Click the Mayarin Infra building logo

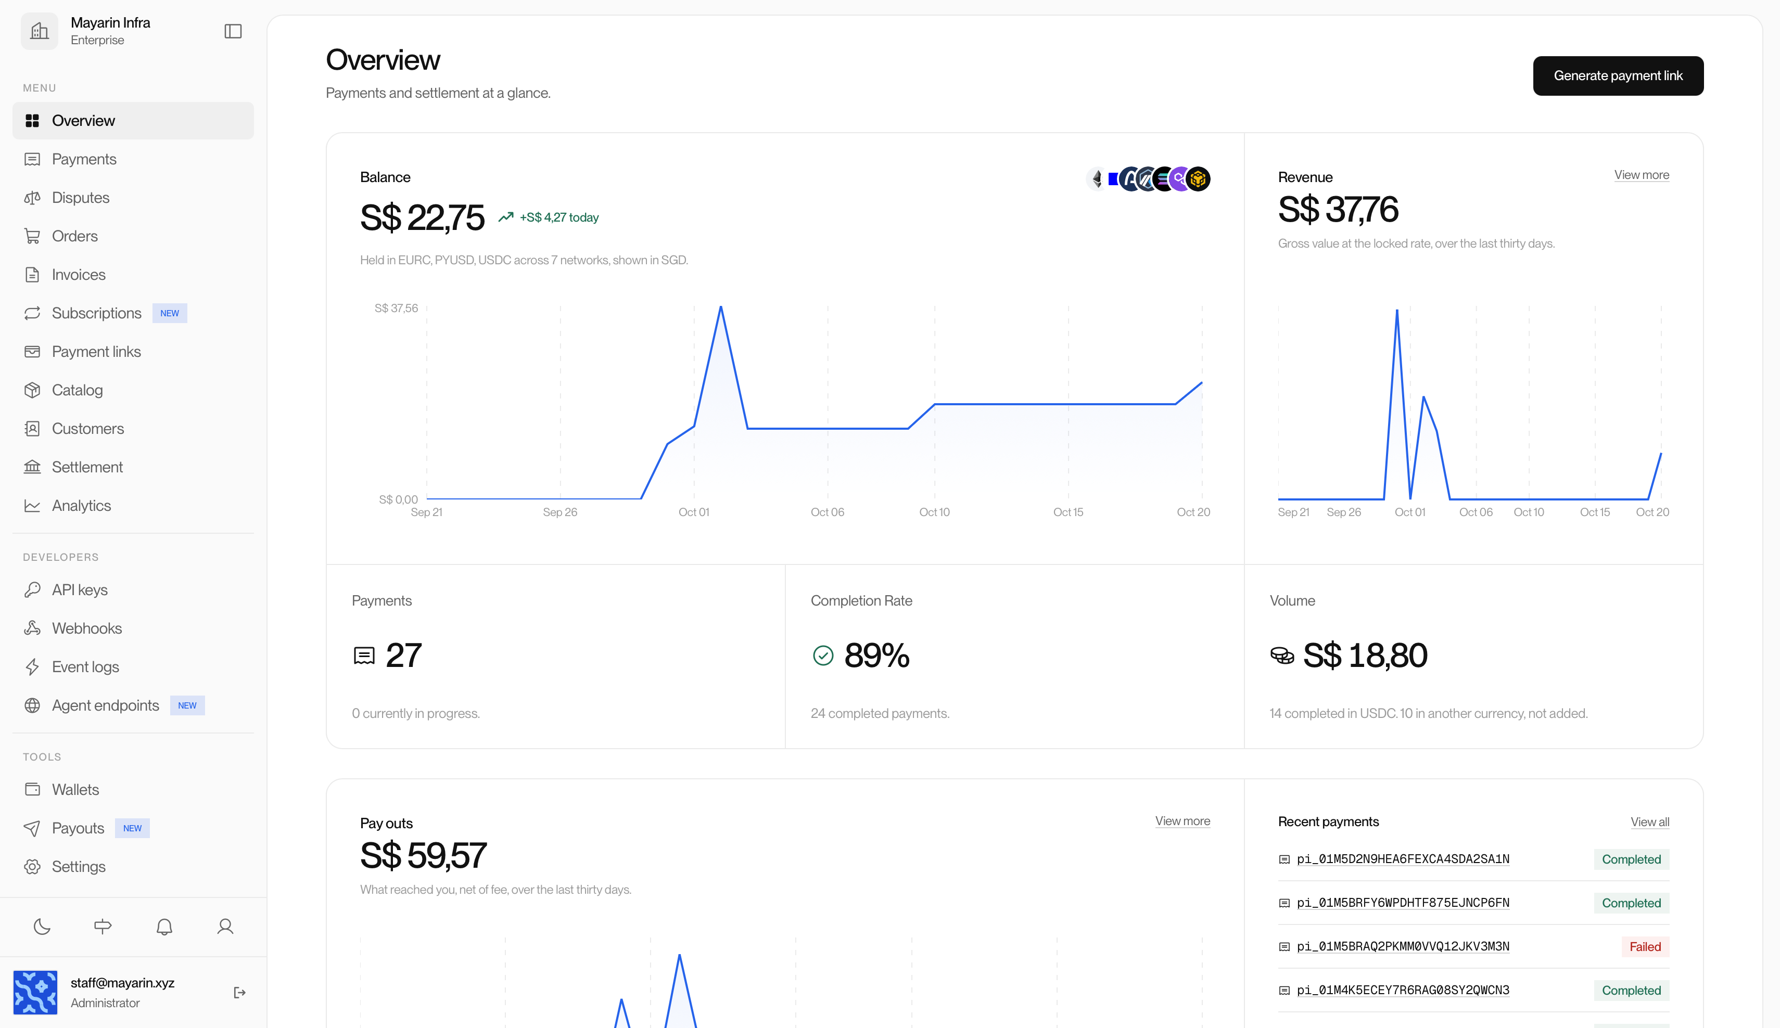(40, 31)
